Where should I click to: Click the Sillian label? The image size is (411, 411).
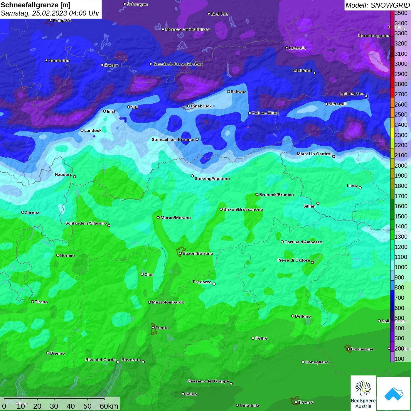(309, 206)
